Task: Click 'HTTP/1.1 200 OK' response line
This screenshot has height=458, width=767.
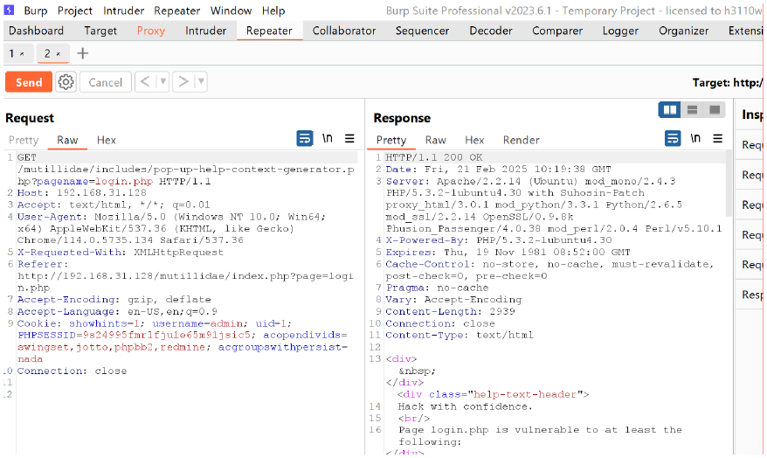Action: [434, 157]
